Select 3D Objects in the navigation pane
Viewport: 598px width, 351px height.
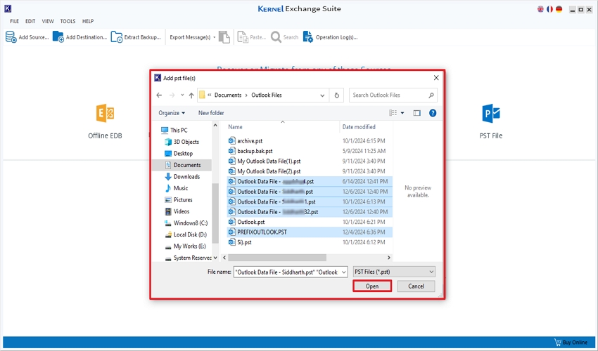(x=182, y=142)
